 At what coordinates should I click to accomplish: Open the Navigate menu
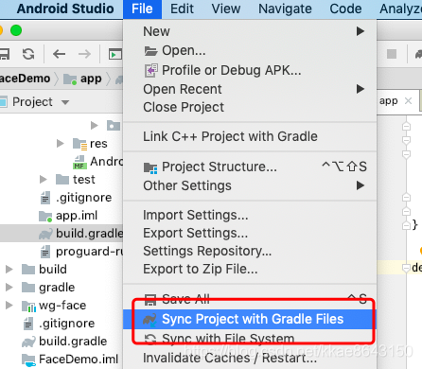[x=285, y=9]
